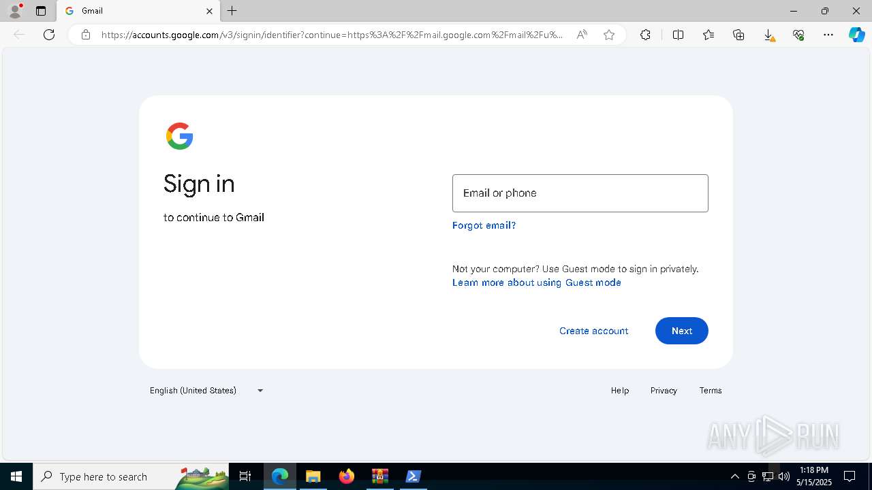Open Browser essentials heart icon

[x=798, y=35]
